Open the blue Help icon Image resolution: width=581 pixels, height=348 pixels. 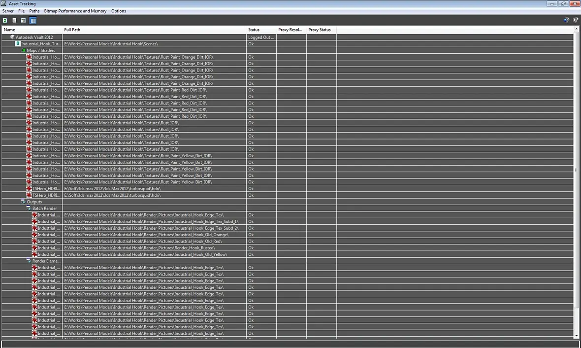click(x=567, y=20)
